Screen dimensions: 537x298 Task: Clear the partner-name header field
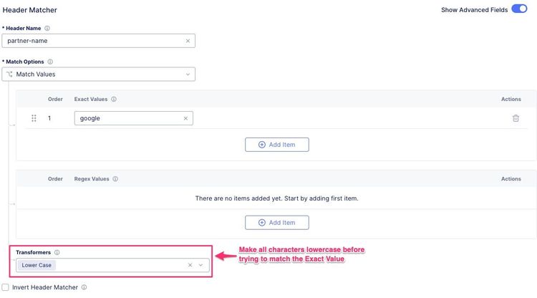(188, 41)
